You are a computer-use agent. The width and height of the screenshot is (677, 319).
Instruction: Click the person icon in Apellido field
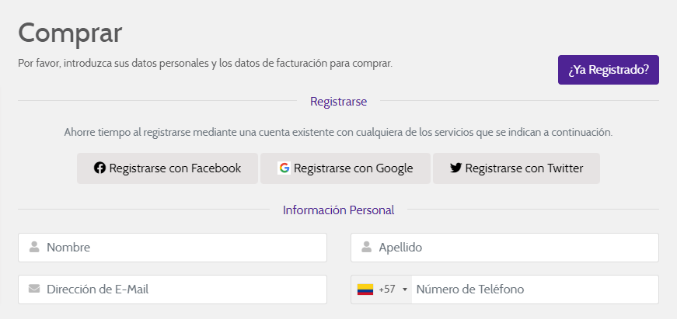[x=367, y=247]
